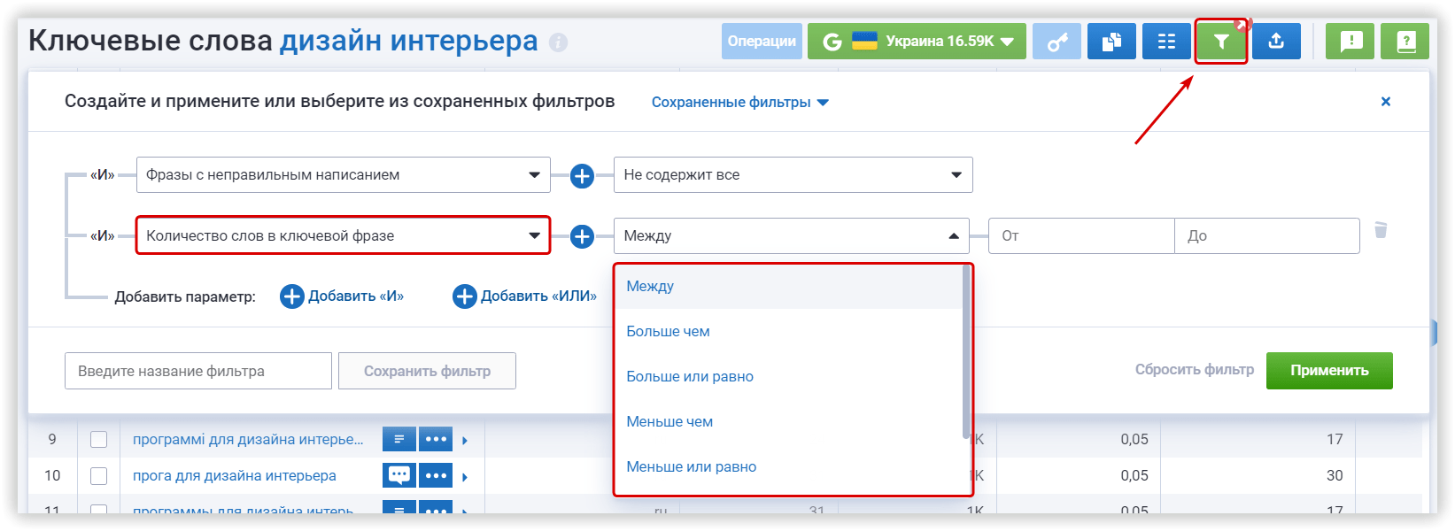1455x531 pixels.
Task: Tick the checkbox in row 10
Action: click(x=98, y=476)
